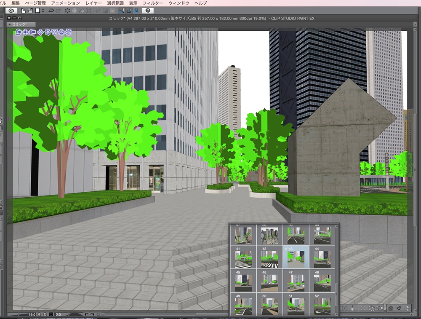Image resolution: width=421 pixels, height=319 pixels.
Task: Click the ground-snap icon in the 3D panel toolbar
Action: point(352,308)
